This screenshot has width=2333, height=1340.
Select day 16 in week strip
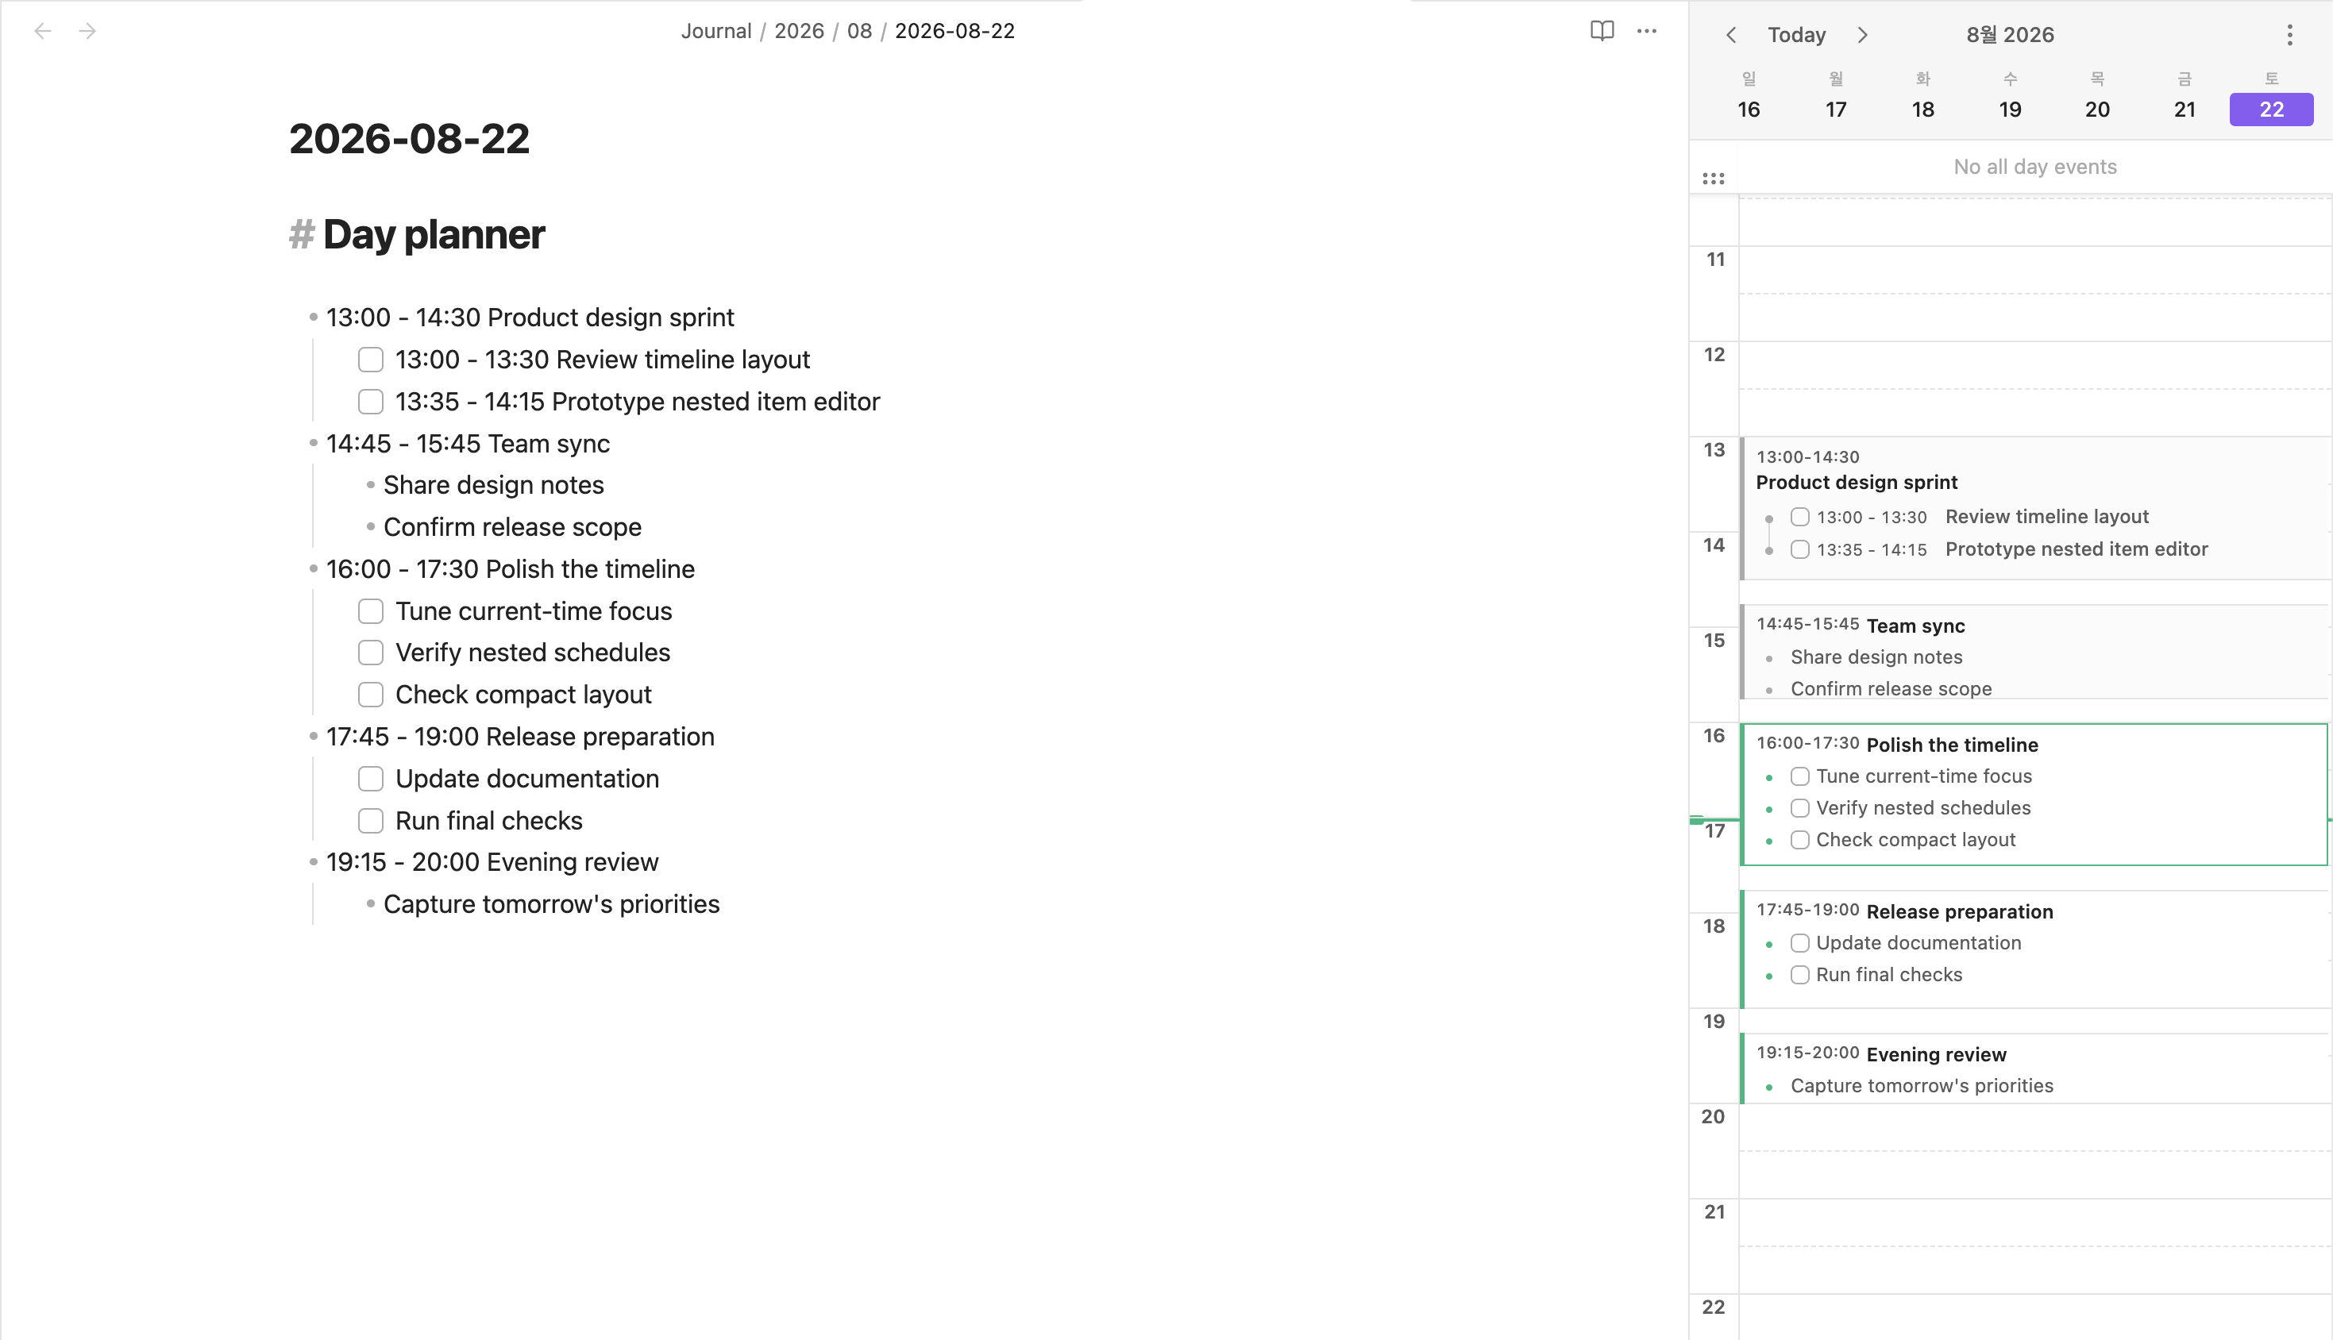(1749, 110)
